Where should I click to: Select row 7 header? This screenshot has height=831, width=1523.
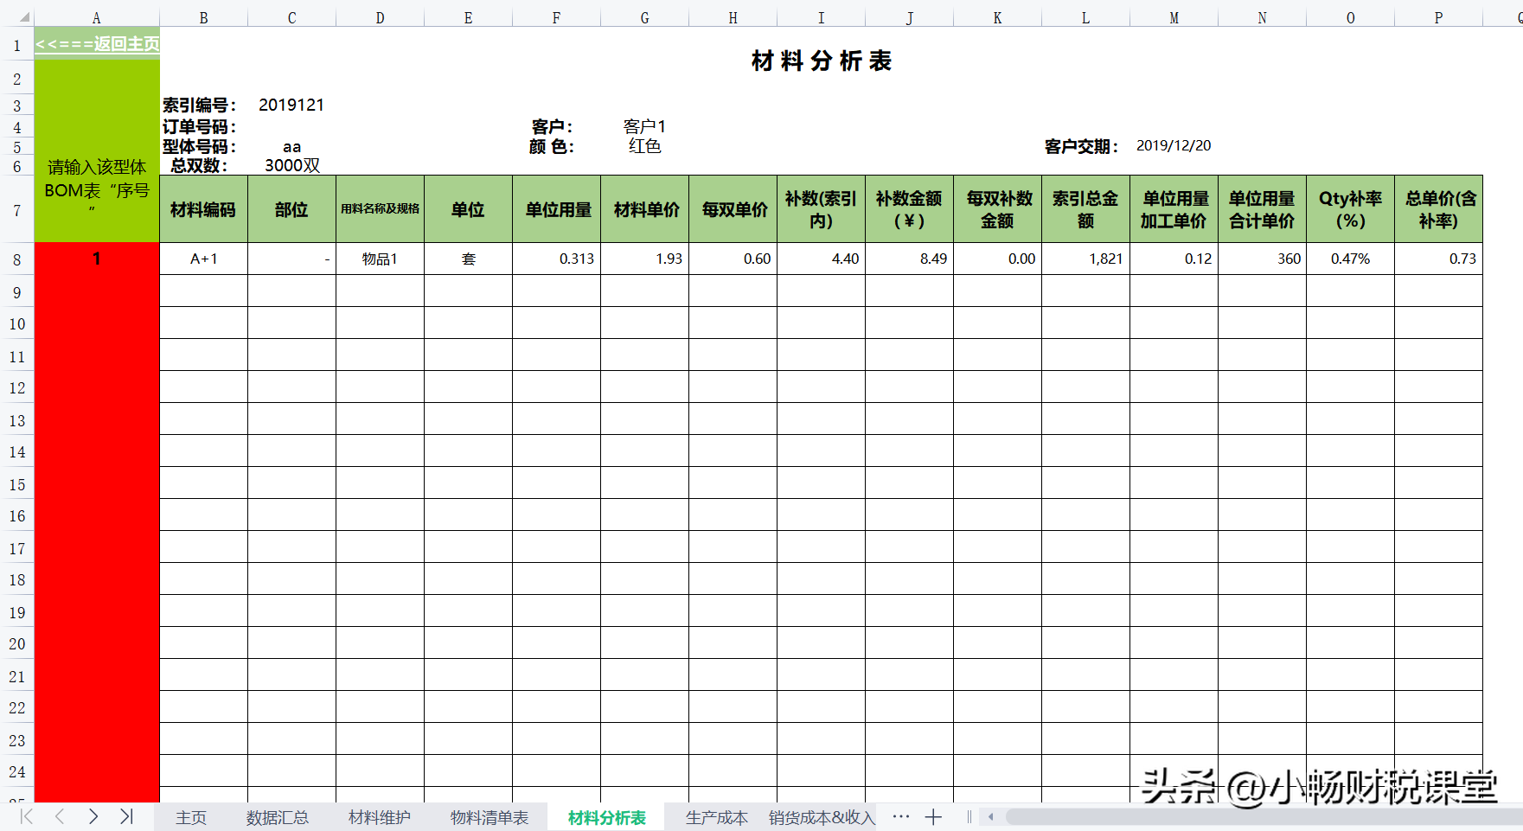(x=16, y=210)
